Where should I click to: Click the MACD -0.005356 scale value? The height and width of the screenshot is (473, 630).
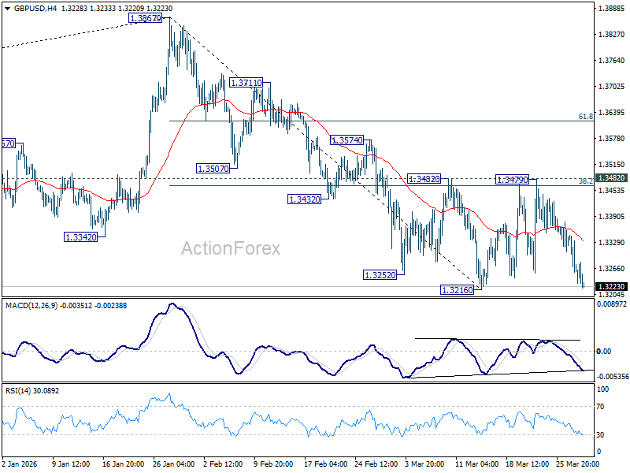coord(613,377)
